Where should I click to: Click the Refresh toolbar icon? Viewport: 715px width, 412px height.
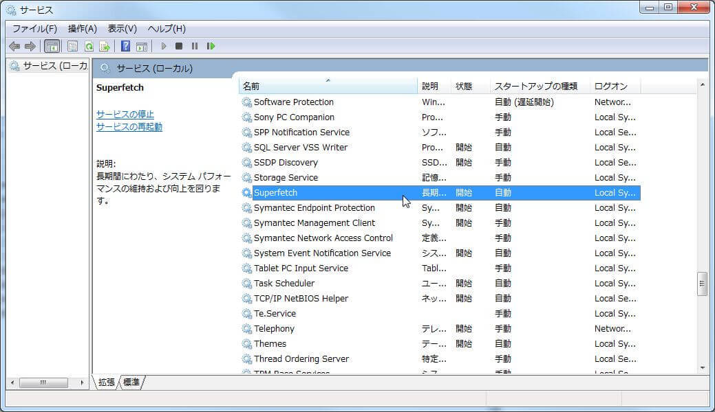click(x=89, y=46)
